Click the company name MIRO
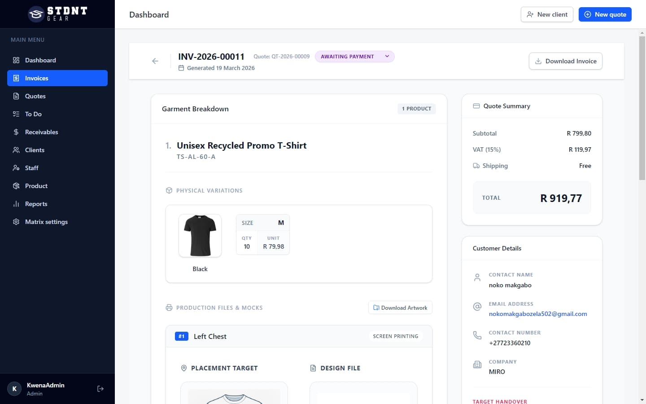Screen dimensions: 646x404 click(497, 372)
